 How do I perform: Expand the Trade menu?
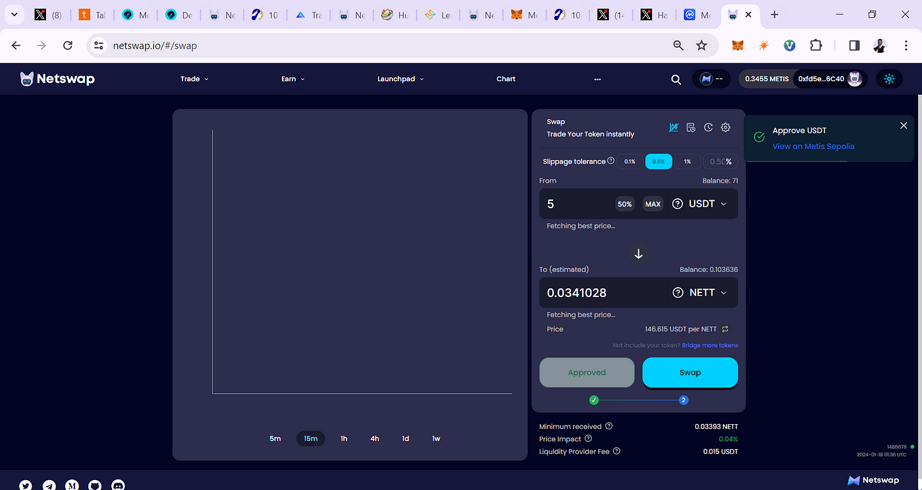tap(194, 79)
